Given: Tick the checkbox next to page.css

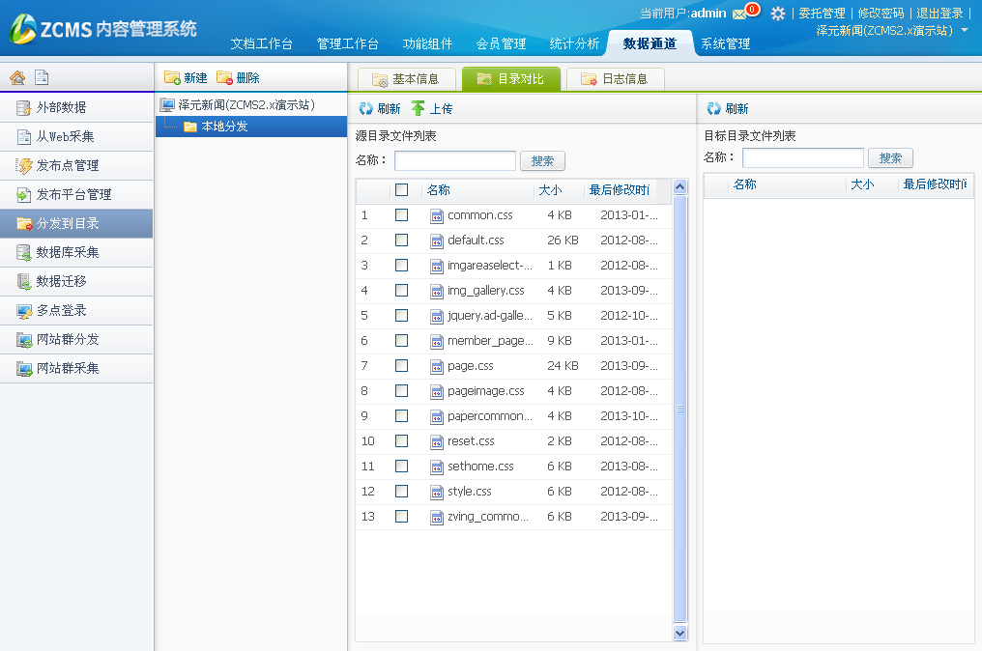Looking at the screenshot, I should [x=401, y=366].
